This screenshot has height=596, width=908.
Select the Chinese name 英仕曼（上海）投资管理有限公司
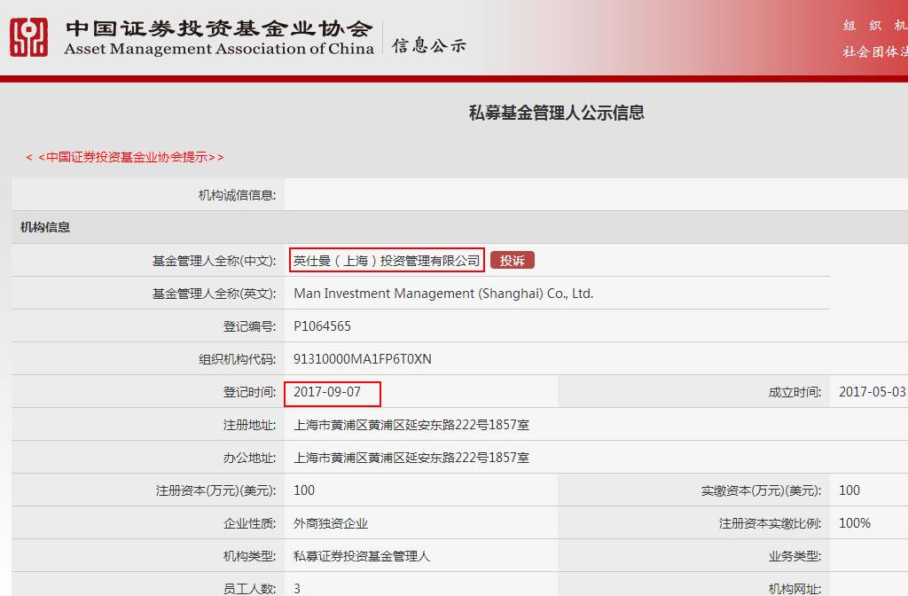click(x=387, y=262)
